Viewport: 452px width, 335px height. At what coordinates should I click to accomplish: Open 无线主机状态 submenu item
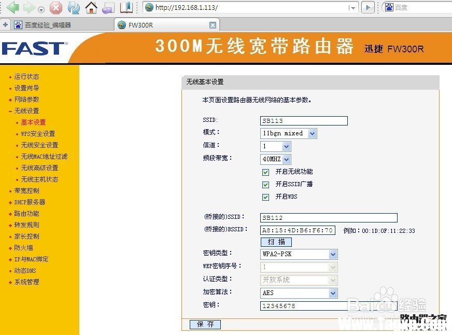click(x=39, y=179)
